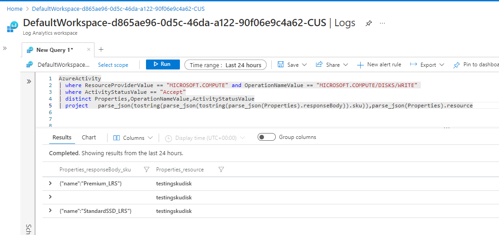Open the Home breadcrumb link

click(14, 9)
